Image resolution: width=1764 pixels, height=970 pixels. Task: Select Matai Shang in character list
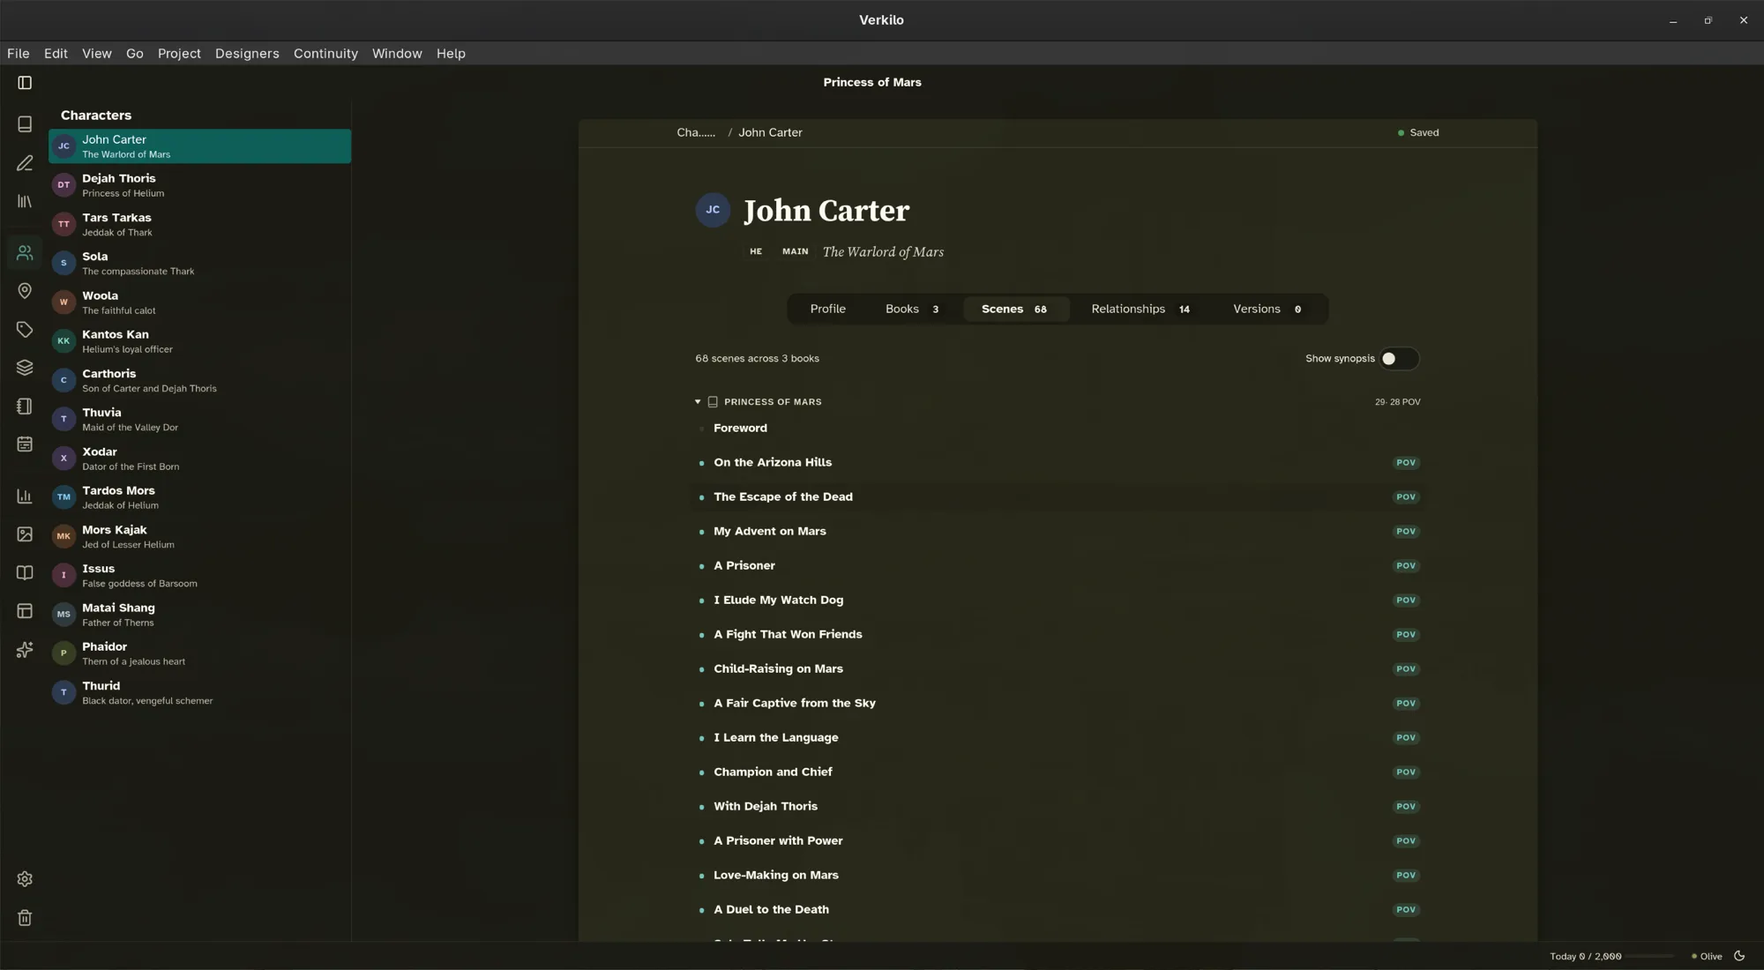coord(199,615)
